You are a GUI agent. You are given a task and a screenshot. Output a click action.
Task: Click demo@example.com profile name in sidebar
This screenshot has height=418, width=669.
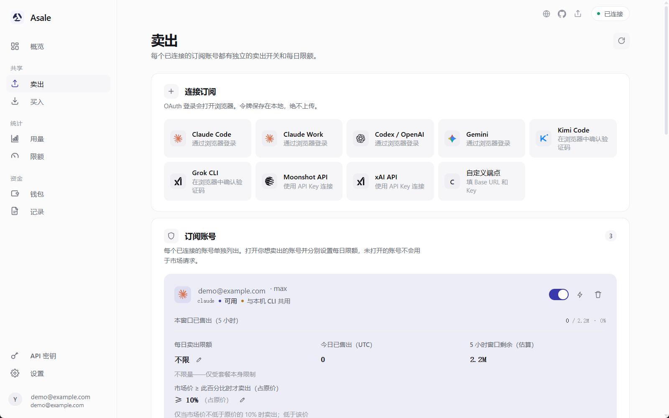click(x=61, y=397)
